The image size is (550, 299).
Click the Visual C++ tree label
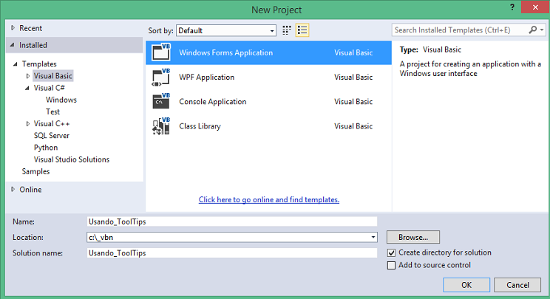pyautogui.click(x=52, y=123)
